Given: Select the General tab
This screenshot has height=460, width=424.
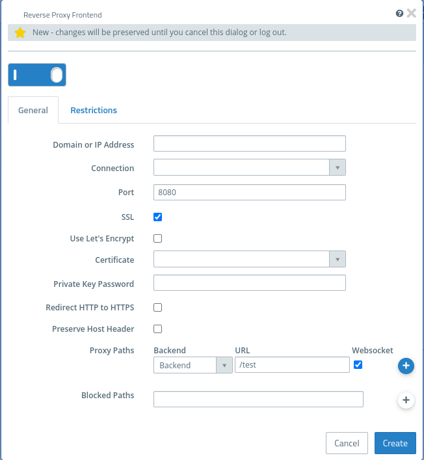Looking at the screenshot, I should click(x=33, y=110).
